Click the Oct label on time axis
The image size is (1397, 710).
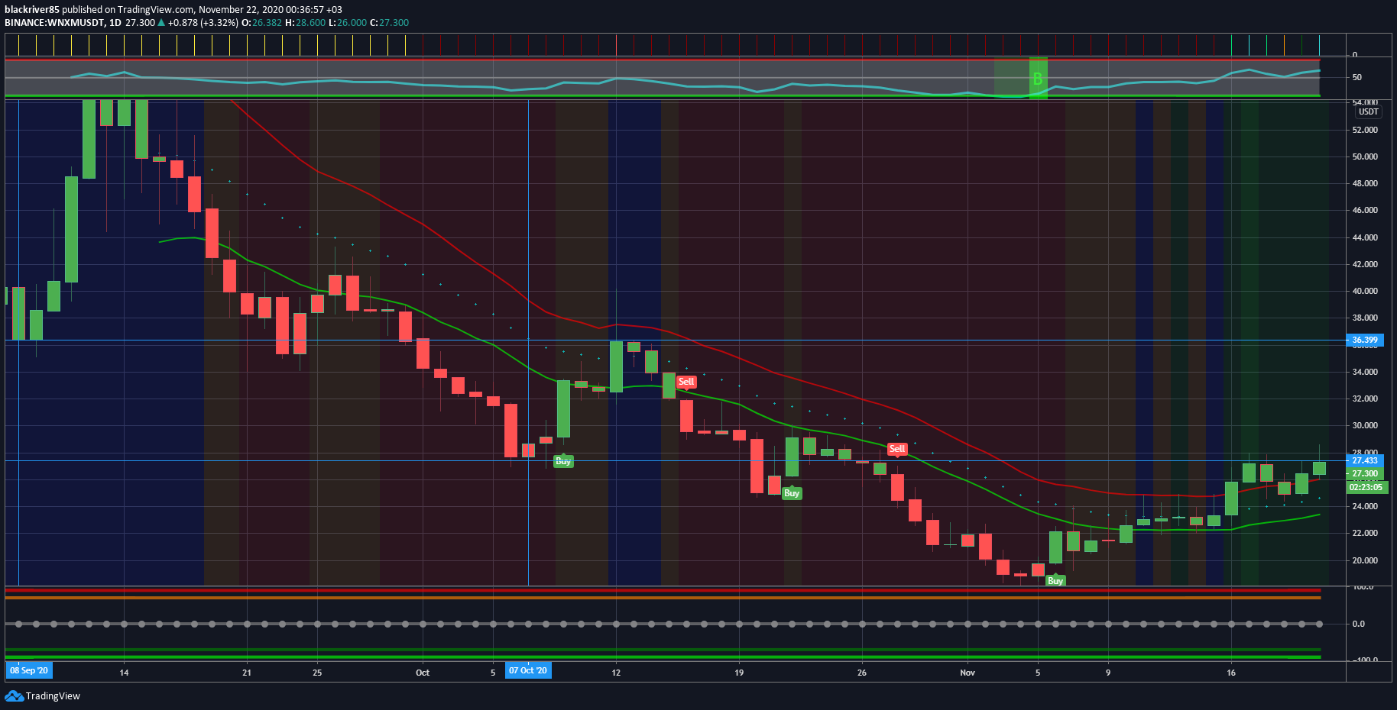point(423,673)
